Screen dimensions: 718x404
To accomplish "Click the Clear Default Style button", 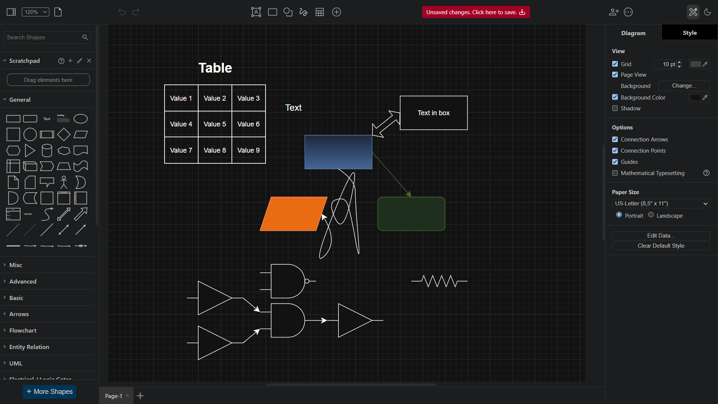I will click(x=661, y=245).
